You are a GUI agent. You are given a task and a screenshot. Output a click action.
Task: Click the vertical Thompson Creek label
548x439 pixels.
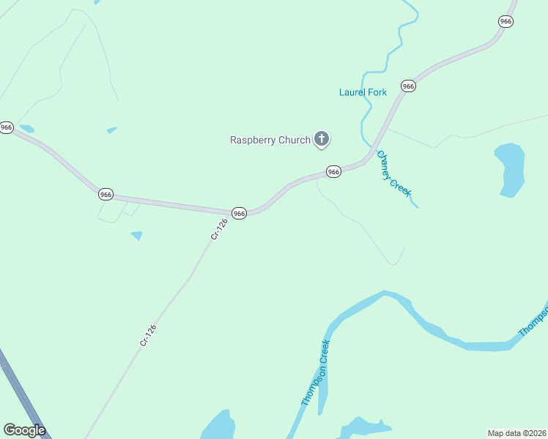316,372
